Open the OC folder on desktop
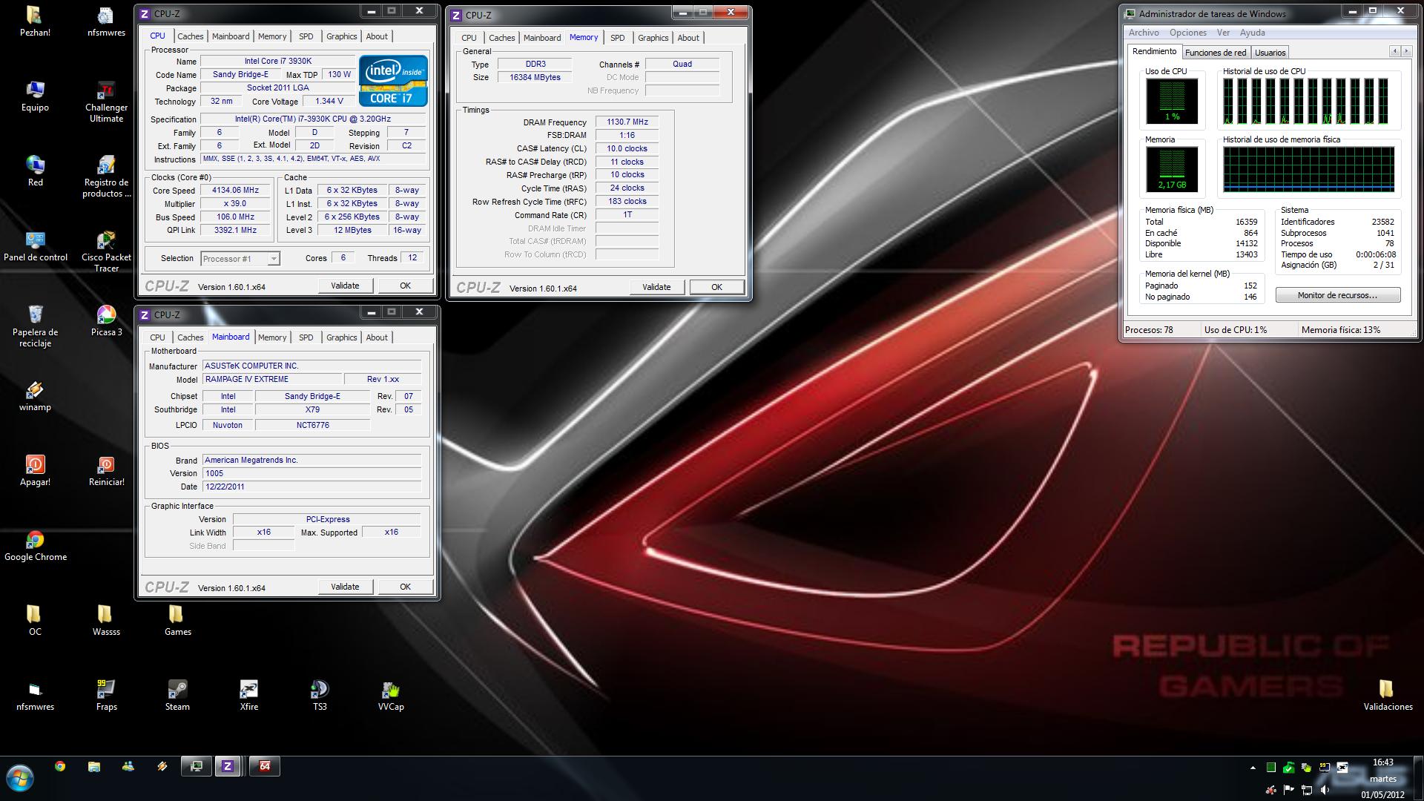Viewport: 1424px width, 801px height. [35, 621]
